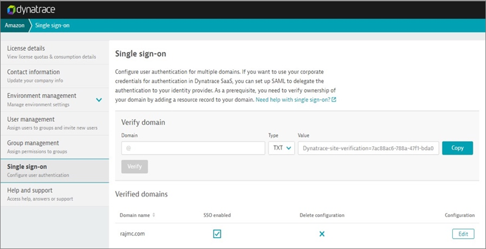Open User management page
Image resolution: width=486 pixels, height=249 pixels.
(55, 124)
